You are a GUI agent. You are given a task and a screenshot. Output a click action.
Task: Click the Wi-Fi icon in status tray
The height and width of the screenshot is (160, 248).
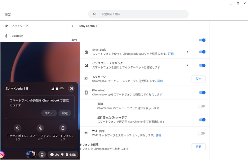tap(62, 155)
